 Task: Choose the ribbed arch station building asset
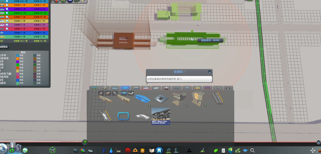(x=180, y=98)
